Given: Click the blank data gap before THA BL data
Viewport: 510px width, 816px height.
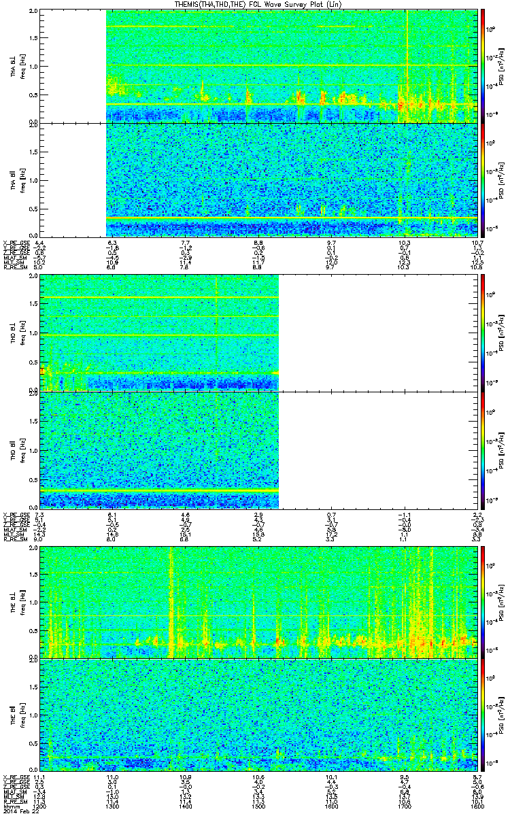Looking at the screenshot, I should 73,66.
